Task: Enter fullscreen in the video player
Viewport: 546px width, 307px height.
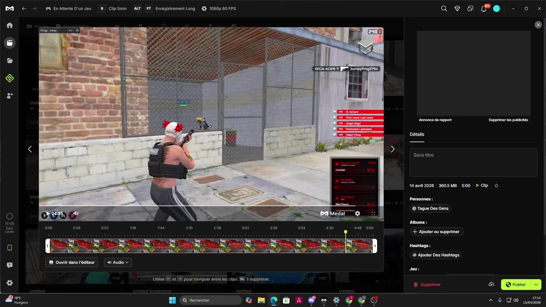Action: (373, 214)
